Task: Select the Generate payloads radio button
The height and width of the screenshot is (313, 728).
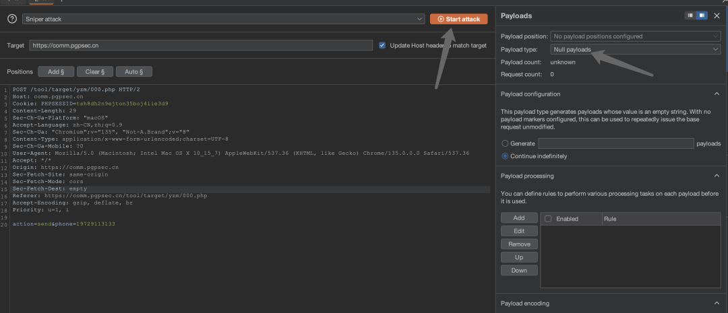Action: [505, 144]
